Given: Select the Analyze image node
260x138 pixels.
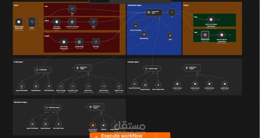Looking at the screenshot, I should click(x=79, y=42).
